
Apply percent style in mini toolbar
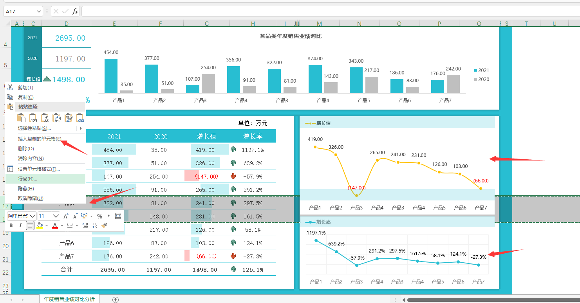[99, 216]
